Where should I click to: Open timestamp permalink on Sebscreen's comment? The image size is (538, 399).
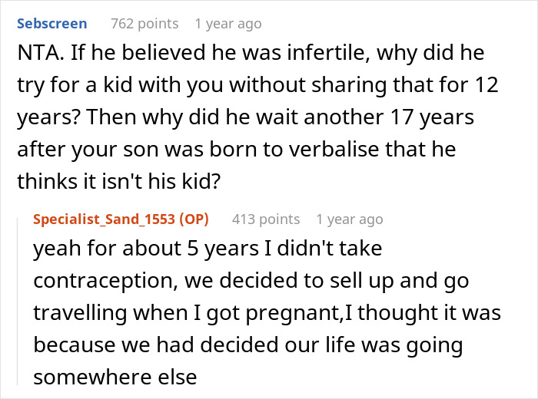pos(228,23)
